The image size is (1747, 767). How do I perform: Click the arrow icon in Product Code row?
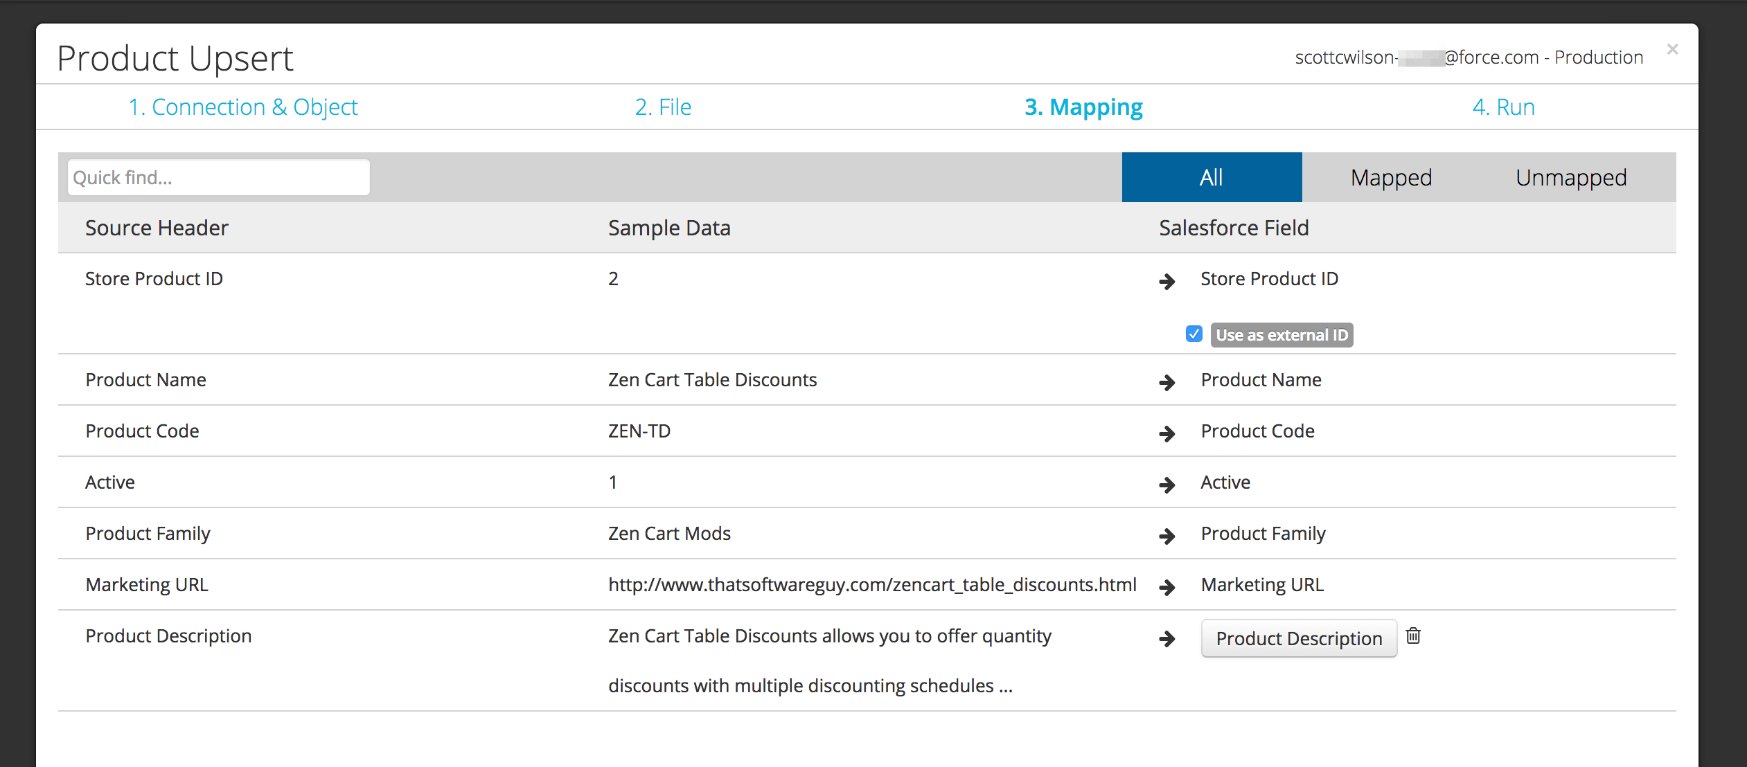pyautogui.click(x=1167, y=433)
